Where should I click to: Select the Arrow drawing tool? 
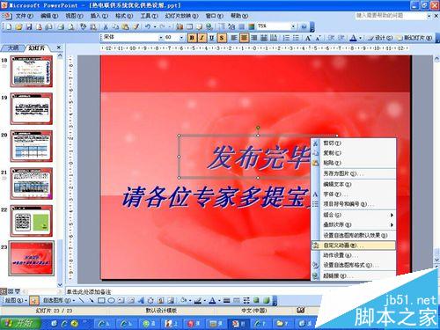click(92, 300)
